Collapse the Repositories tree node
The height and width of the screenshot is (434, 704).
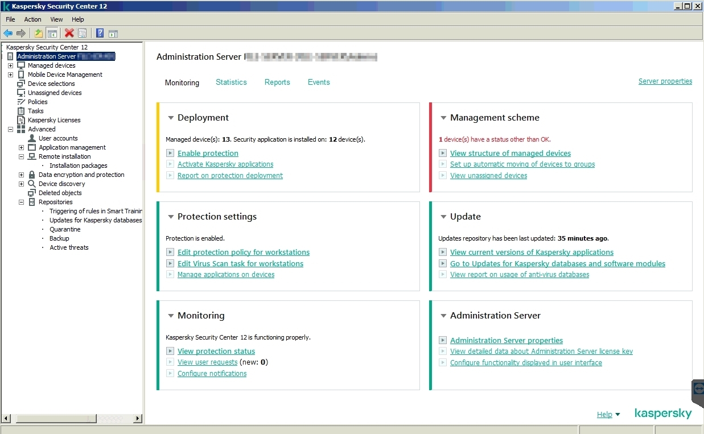(21, 202)
